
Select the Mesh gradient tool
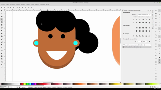pyautogui.click(x=2, y=62)
